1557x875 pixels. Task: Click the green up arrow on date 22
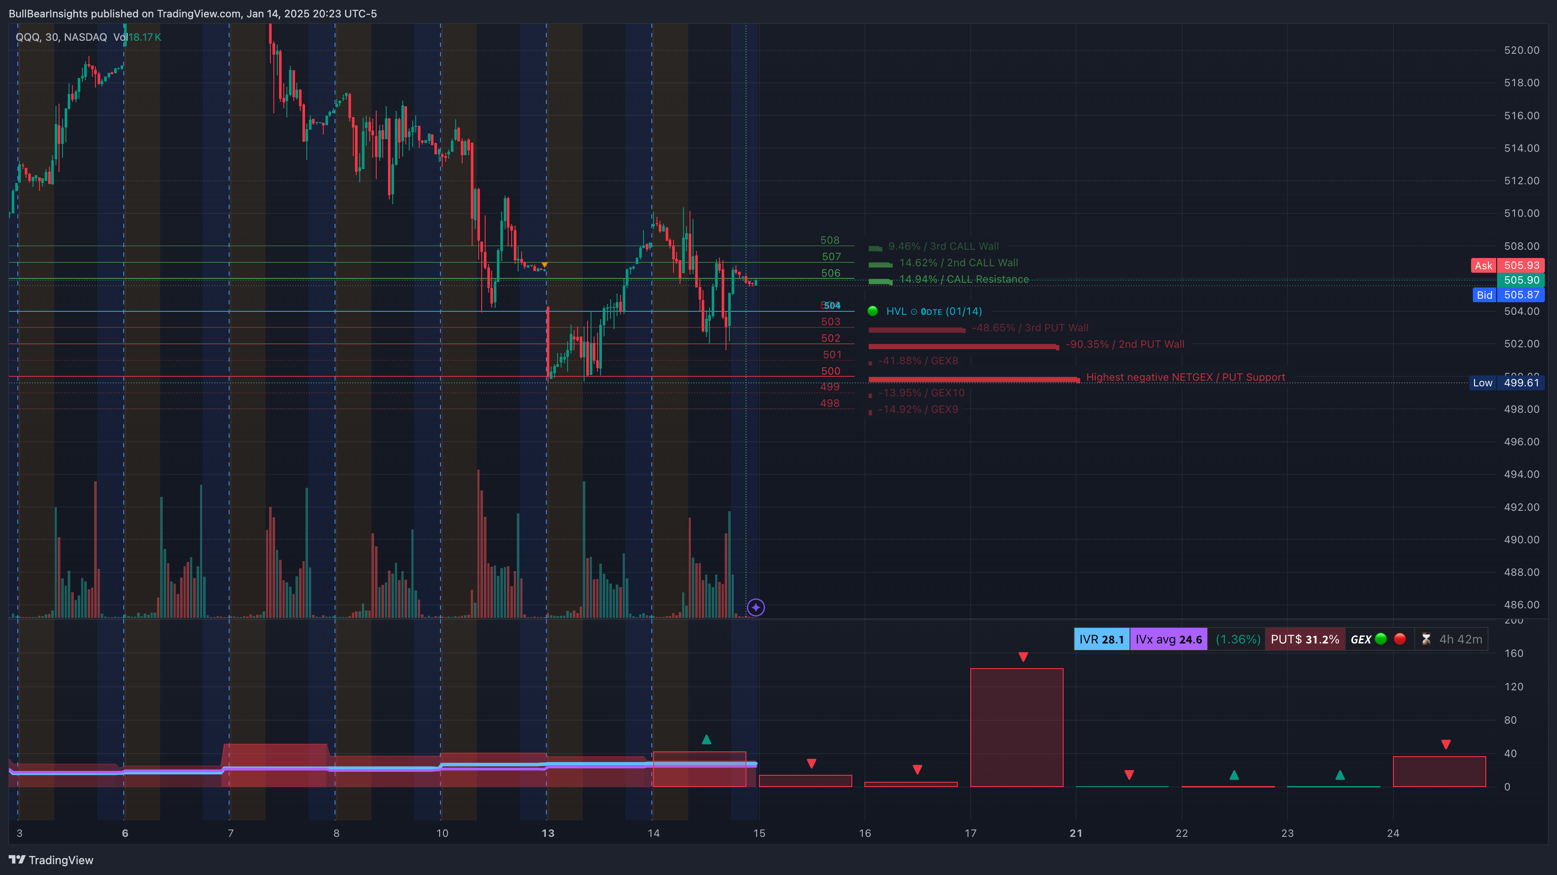[x=1234, y=775]
